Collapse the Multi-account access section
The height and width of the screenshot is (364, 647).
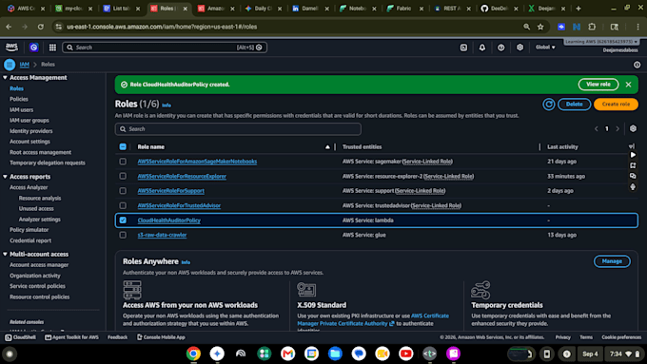[x=5, y=255]
